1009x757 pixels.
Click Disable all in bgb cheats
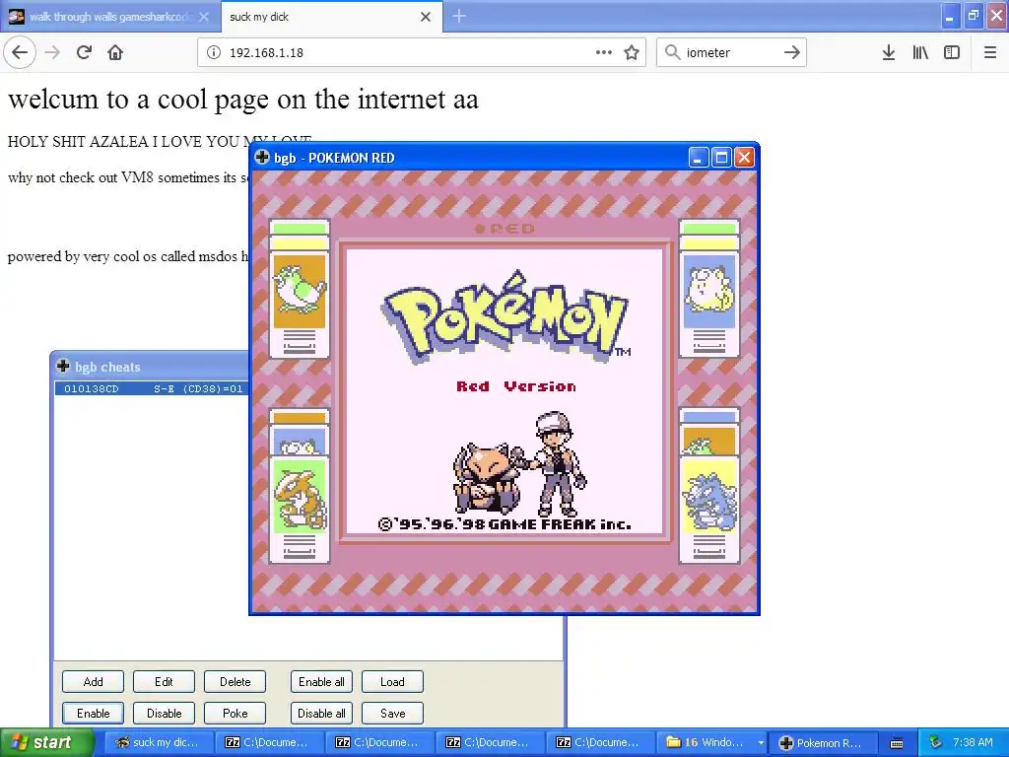pos(321,714)
